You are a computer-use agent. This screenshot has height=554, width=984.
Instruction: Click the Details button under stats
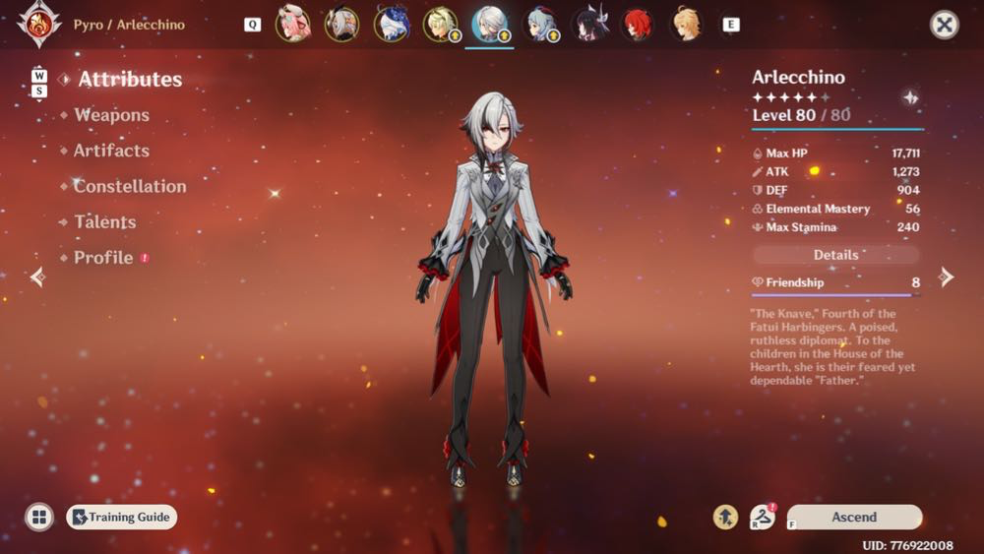[835, 255]
